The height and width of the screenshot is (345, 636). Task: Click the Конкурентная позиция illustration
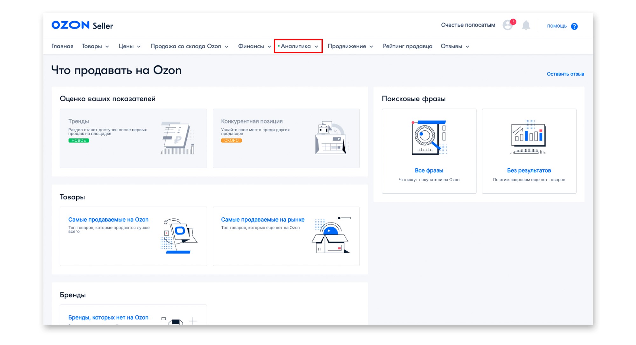tap(330, 138)
